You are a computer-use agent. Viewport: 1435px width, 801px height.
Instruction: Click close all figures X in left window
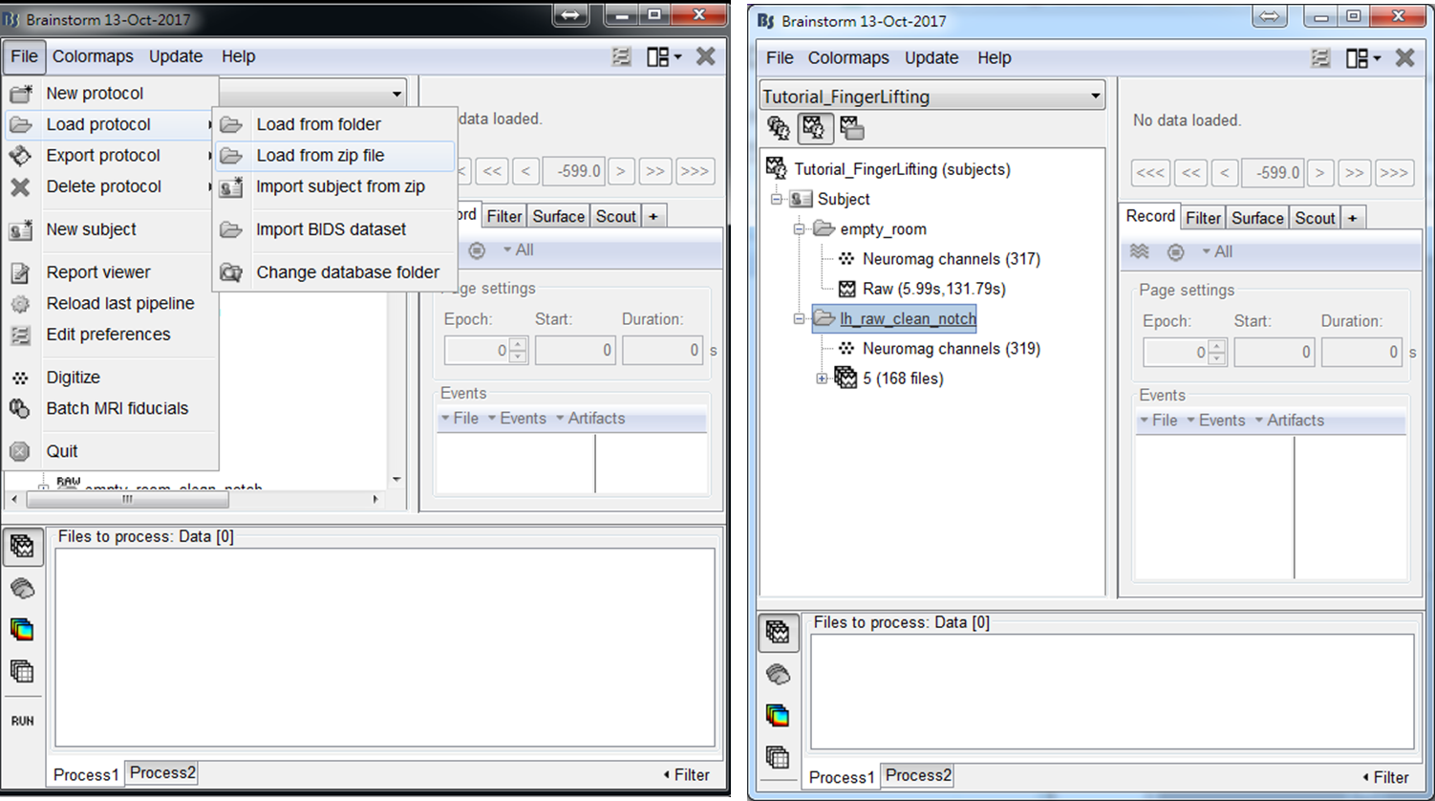coord(706,56)
